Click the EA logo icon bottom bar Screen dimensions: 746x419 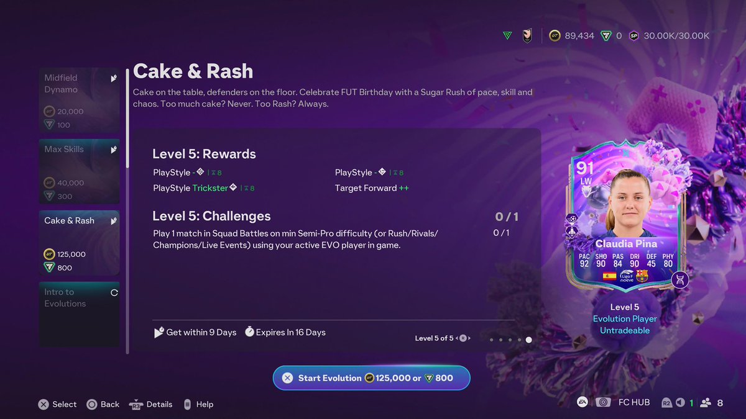click(x=583, y=402)
